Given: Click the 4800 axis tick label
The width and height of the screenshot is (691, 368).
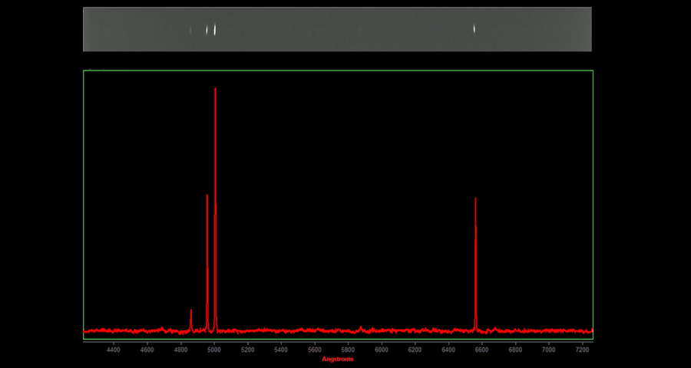Looking at the screenshot, I should [x=180, y=350].
